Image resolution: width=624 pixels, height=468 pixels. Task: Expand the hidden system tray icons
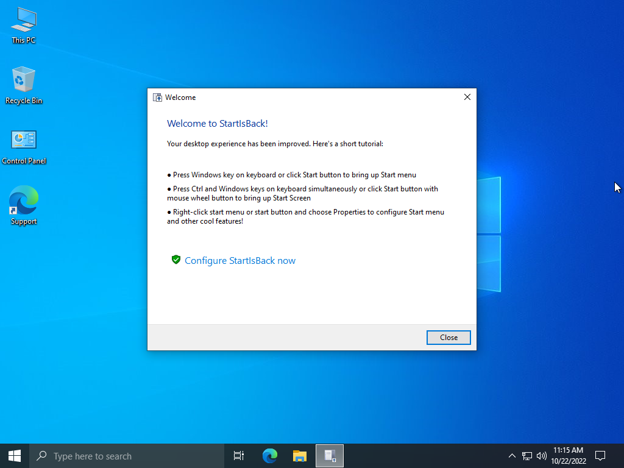[x=512, y=456]
